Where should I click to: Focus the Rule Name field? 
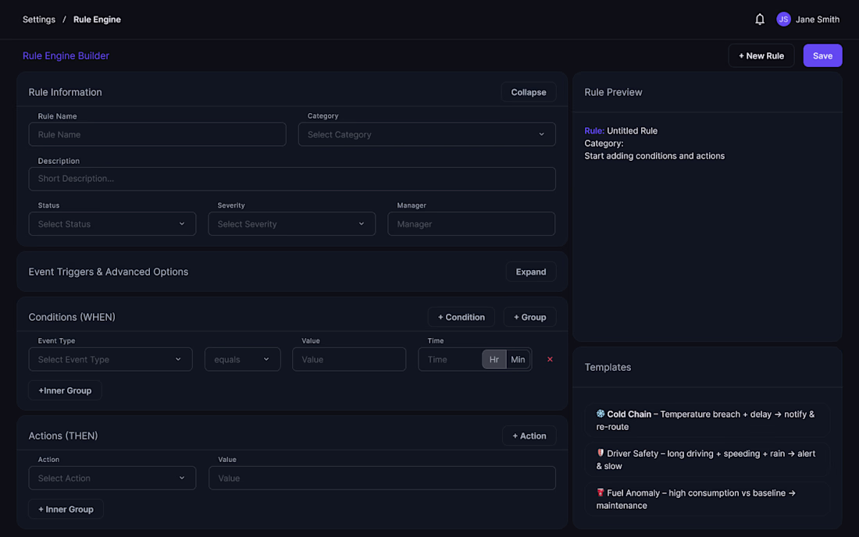pos(157,134)
